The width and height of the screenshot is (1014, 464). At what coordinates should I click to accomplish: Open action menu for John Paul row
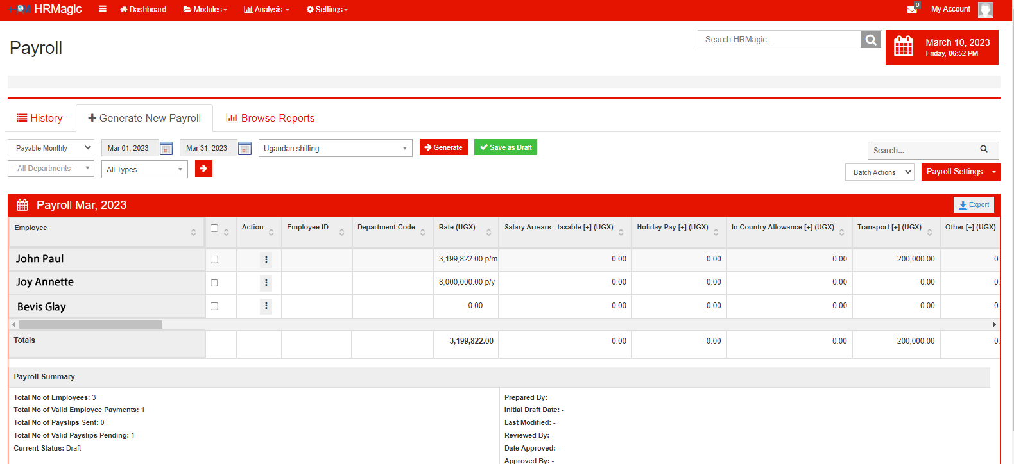click(x=266, y=260)
